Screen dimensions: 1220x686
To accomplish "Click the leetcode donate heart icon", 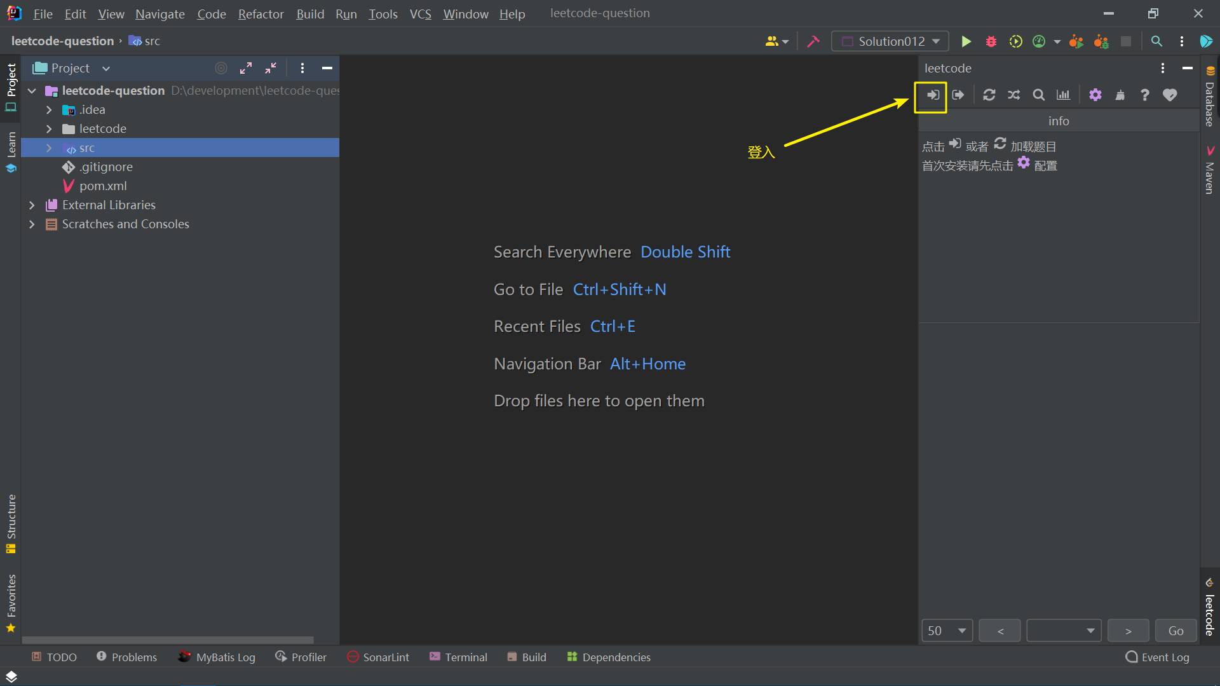I will (1170, 95).
